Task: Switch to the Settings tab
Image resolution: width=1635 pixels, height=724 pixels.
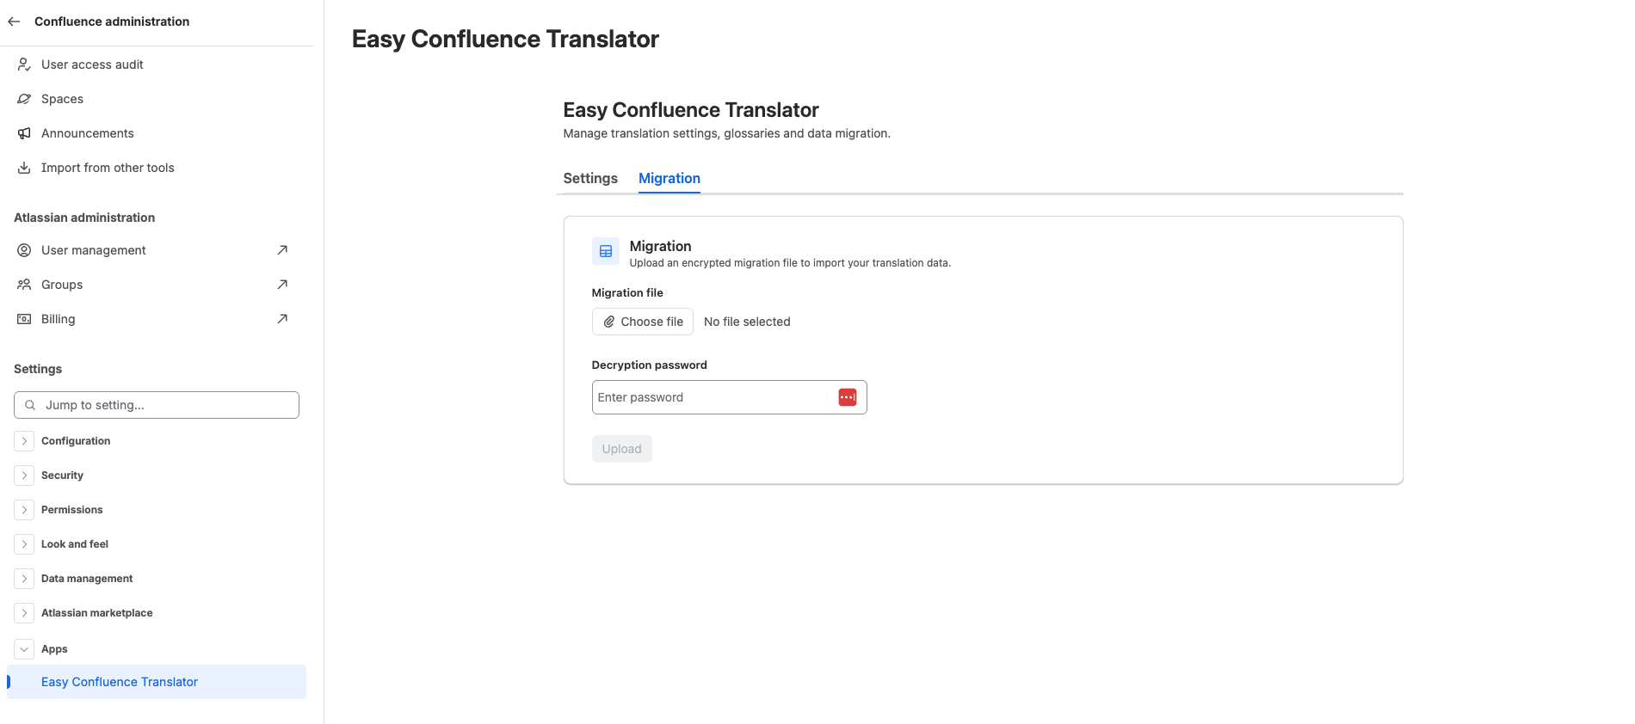Action: coord(590,178)
